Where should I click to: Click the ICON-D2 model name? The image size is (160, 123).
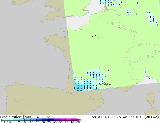pos(42,117)
